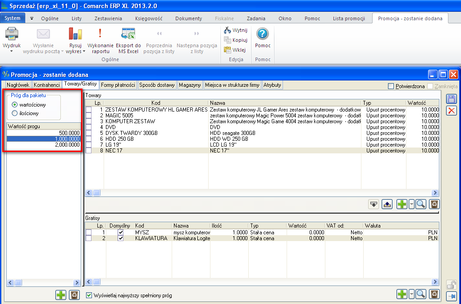The width and height of the screenshot is (461, 304).
Task: Click the Towary horizontal scrollbar thumb
Action: (x=96, y=193)
